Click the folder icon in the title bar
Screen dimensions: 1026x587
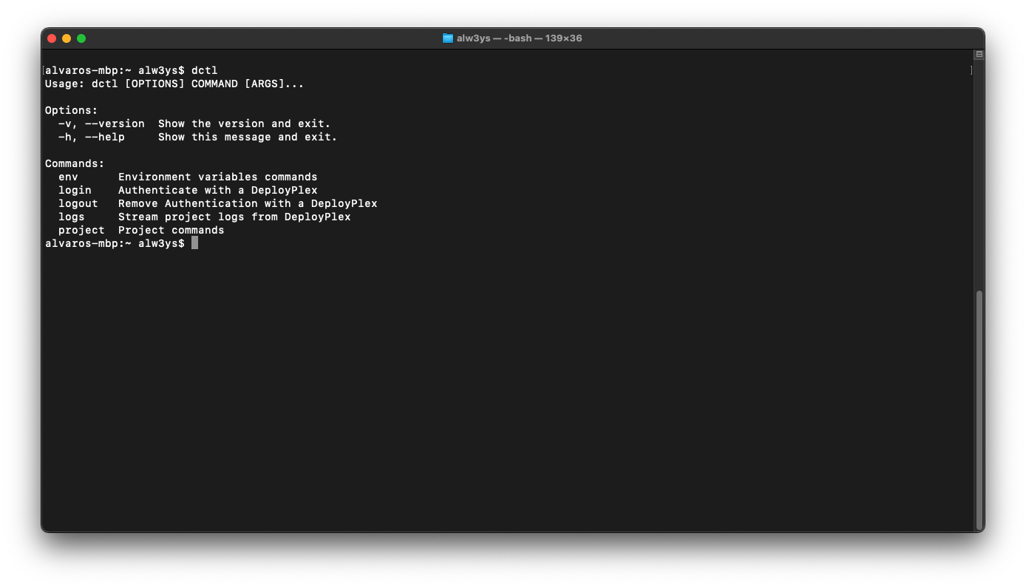[x=447, y=38]
